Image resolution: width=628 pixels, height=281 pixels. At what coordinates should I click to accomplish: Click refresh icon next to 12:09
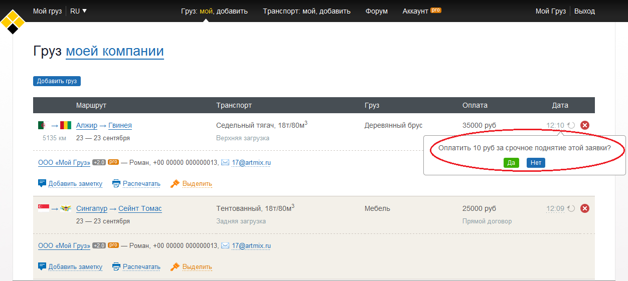click(x=571, y=208)
